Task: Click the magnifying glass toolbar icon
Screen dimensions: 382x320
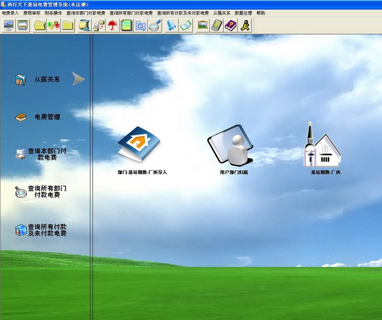Action: [x=155, y=26]
